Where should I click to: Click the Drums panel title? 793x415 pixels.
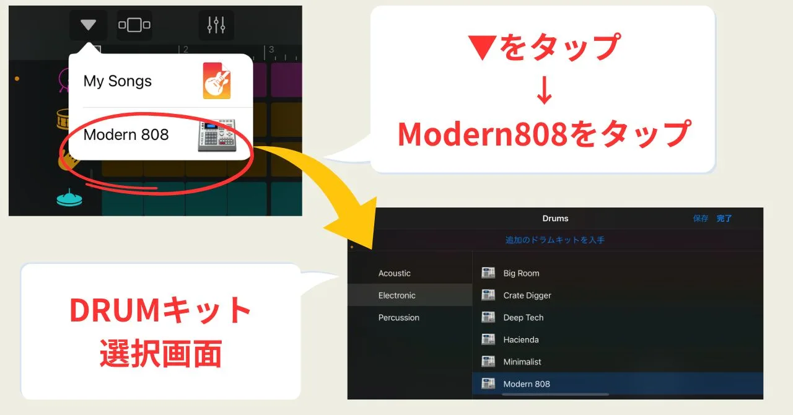[555, 219]
